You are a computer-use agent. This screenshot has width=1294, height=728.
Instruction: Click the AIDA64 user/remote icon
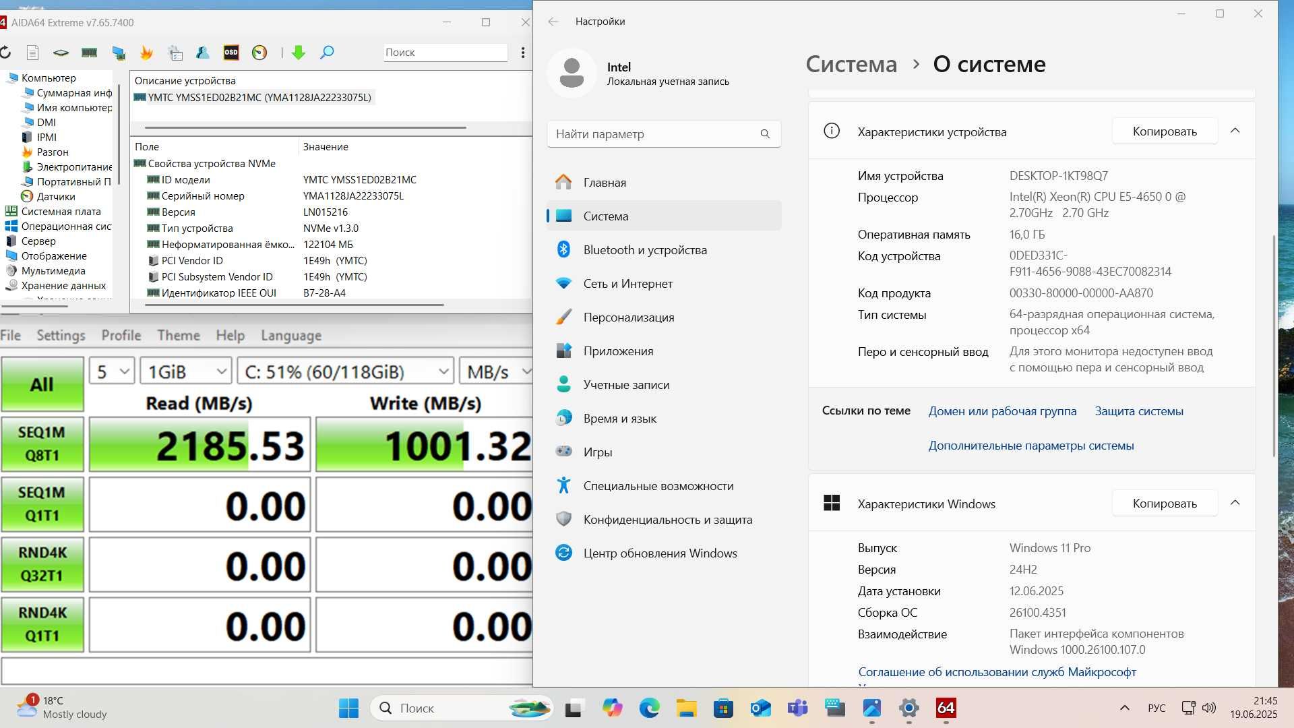(x=202, y=53)
